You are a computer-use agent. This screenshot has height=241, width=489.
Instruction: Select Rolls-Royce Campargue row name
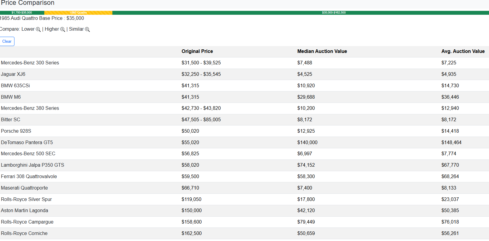(27, 222)
